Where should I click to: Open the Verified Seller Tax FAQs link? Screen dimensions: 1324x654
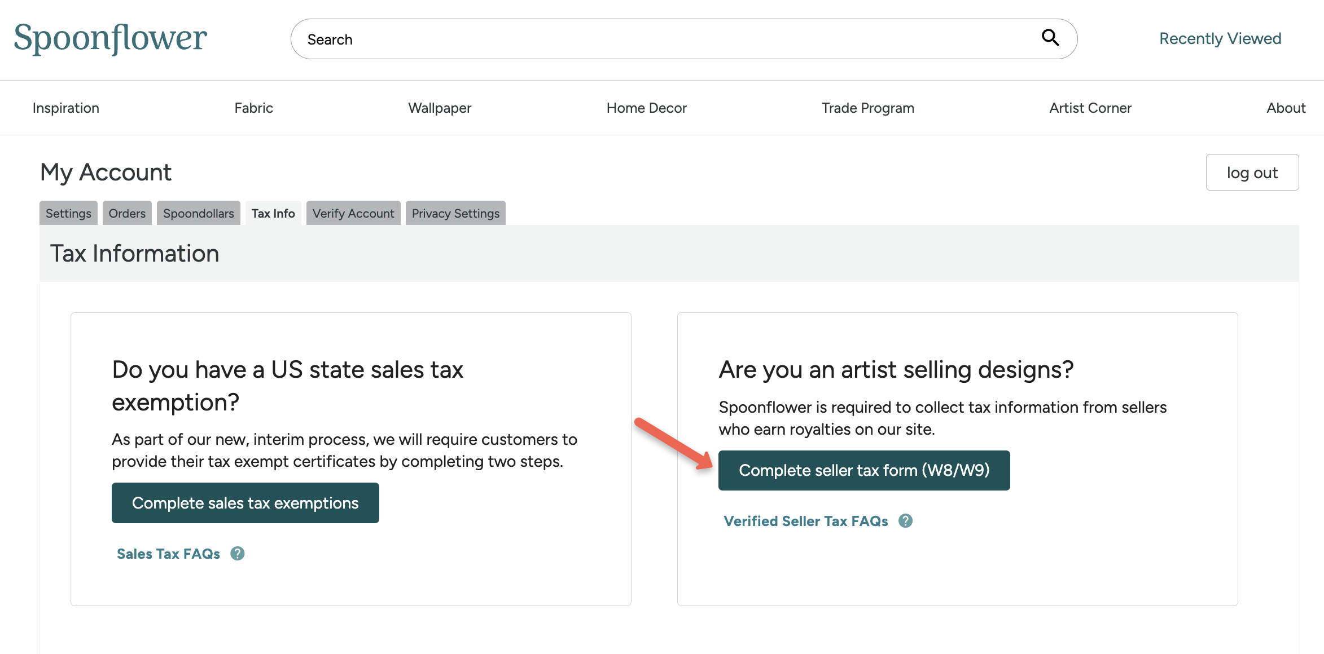(x=805, y=521)
